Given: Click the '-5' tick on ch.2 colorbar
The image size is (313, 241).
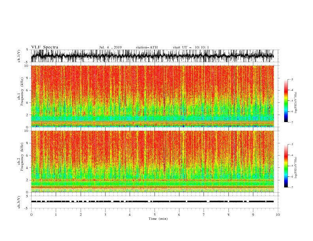Looking at the screenshot, I should pyautogui.click(x=291, y=166).
